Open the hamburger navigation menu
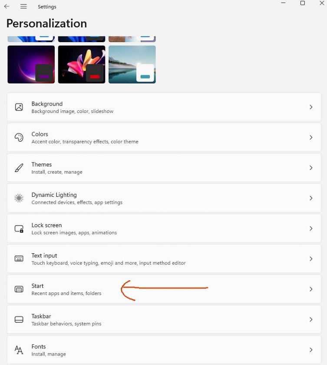Screen dimensions: 327x365 point(23,7)
